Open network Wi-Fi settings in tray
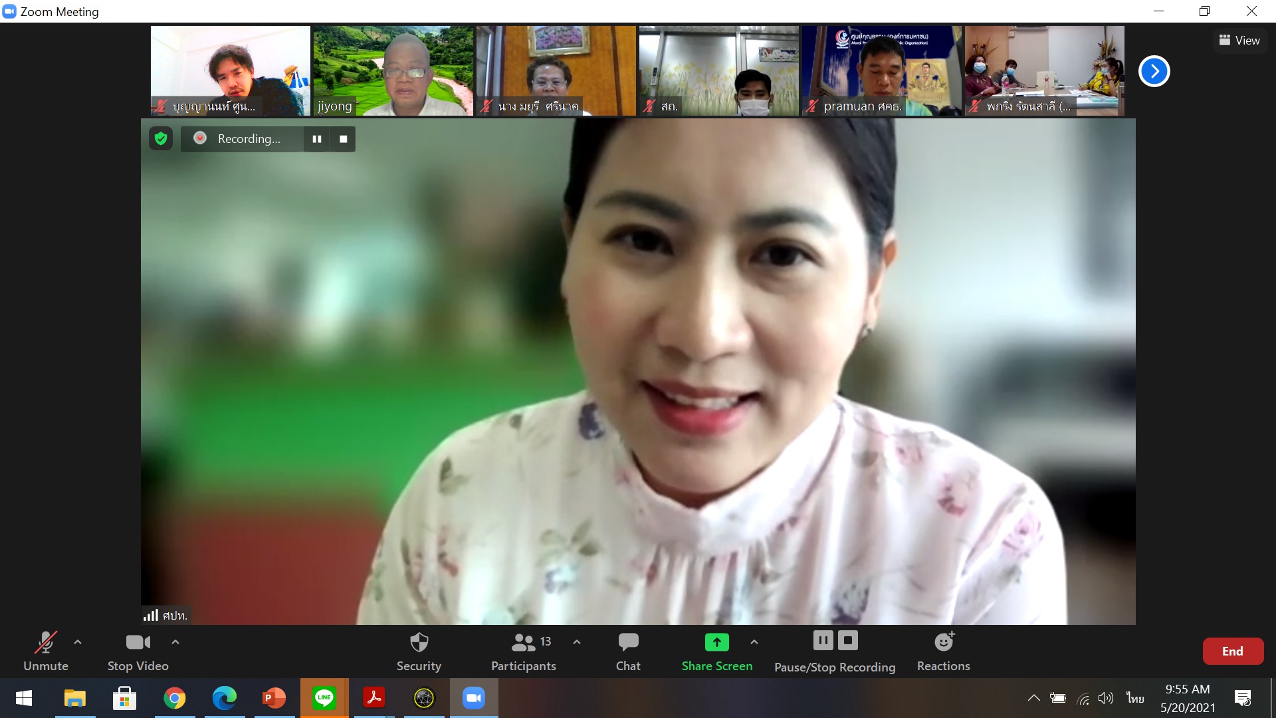The width and height of the screenshot is (1276, 718). tap(1083, 698)
